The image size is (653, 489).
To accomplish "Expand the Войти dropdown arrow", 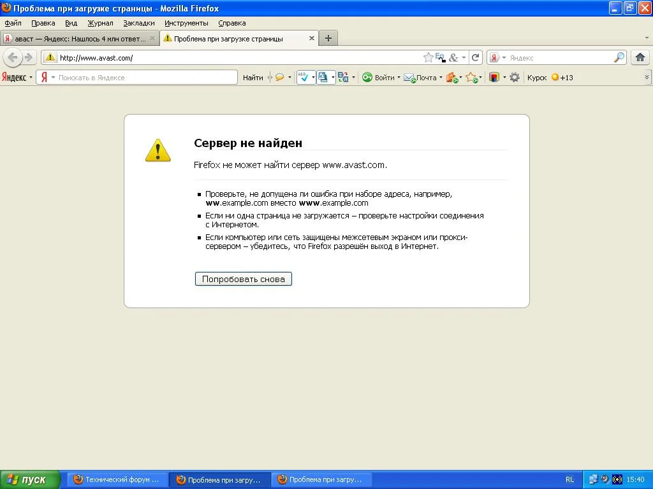I will coord(399,77).
